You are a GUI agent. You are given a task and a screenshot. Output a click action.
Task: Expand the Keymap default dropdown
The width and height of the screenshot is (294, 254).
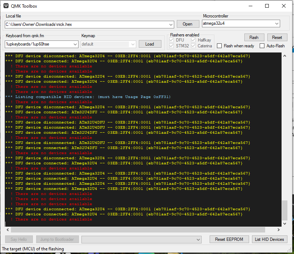(x=133, y=44)
